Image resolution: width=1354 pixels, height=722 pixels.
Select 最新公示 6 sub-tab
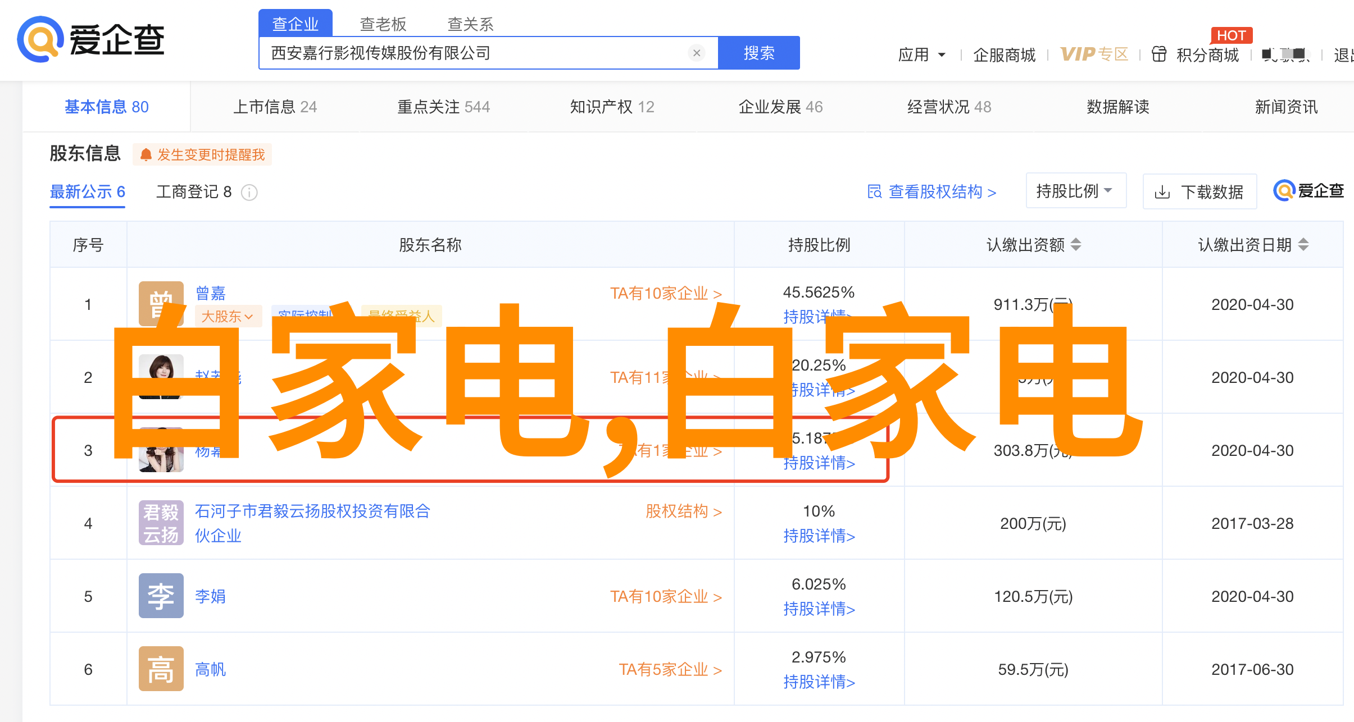(x=88, y=192)
